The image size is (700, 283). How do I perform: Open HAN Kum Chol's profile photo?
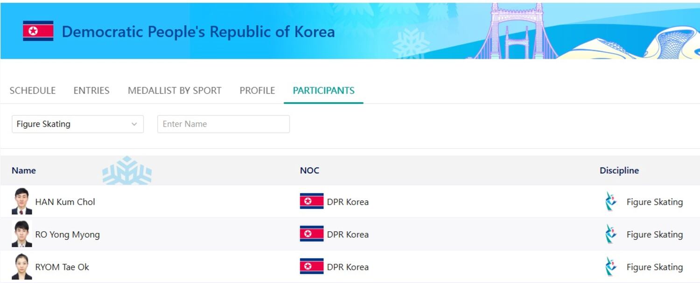(x=21, y=201)
